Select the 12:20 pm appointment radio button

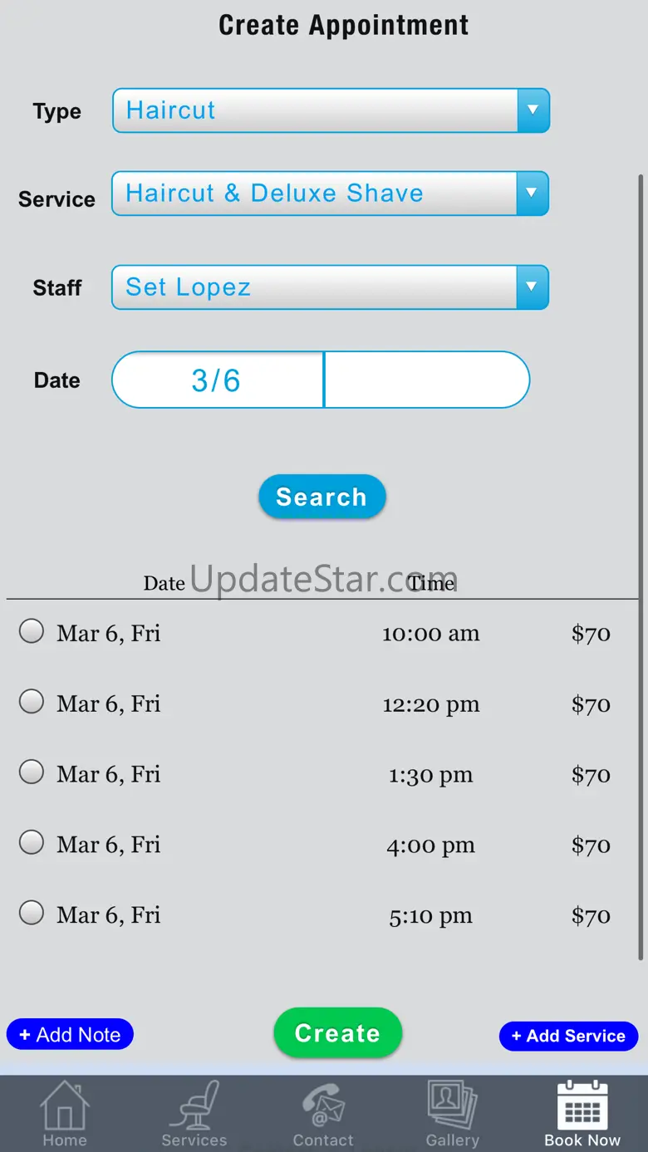click(x=32, y=702)
